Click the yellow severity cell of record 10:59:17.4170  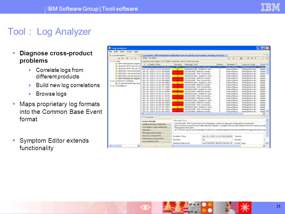click(178, 94)
